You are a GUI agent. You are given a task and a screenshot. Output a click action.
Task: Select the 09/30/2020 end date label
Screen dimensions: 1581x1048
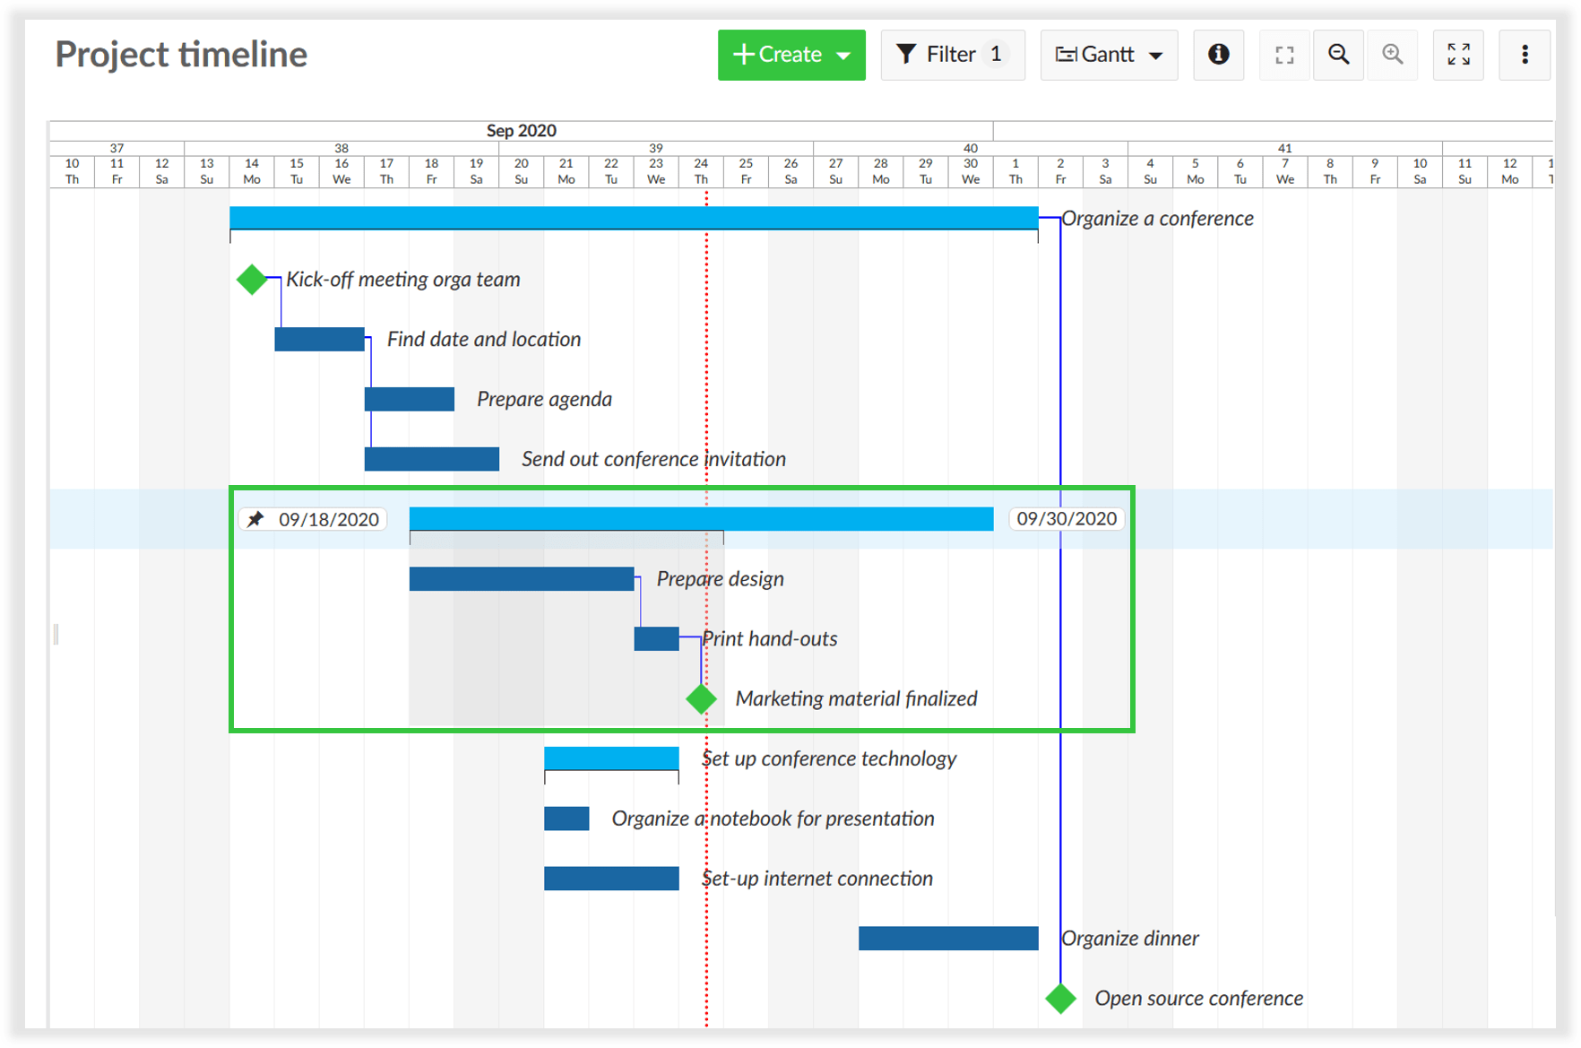click(1066, 518)
